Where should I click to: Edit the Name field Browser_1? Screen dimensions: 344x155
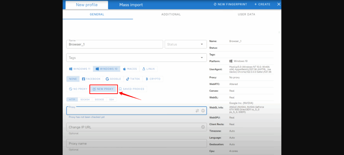115,44
